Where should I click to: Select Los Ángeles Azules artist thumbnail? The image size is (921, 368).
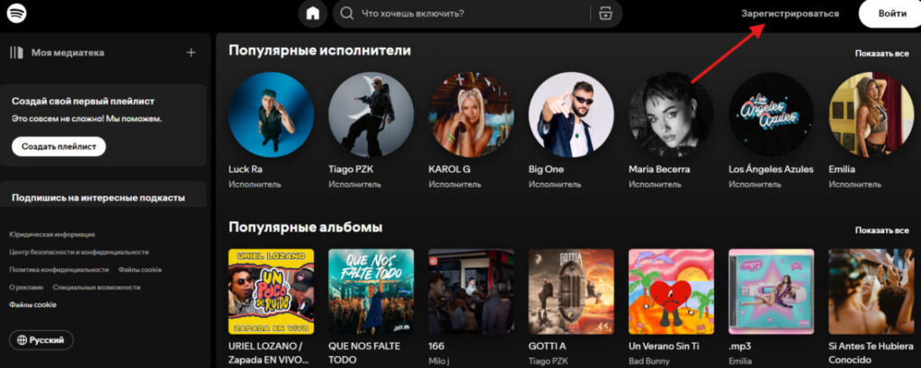click(771, 115)
